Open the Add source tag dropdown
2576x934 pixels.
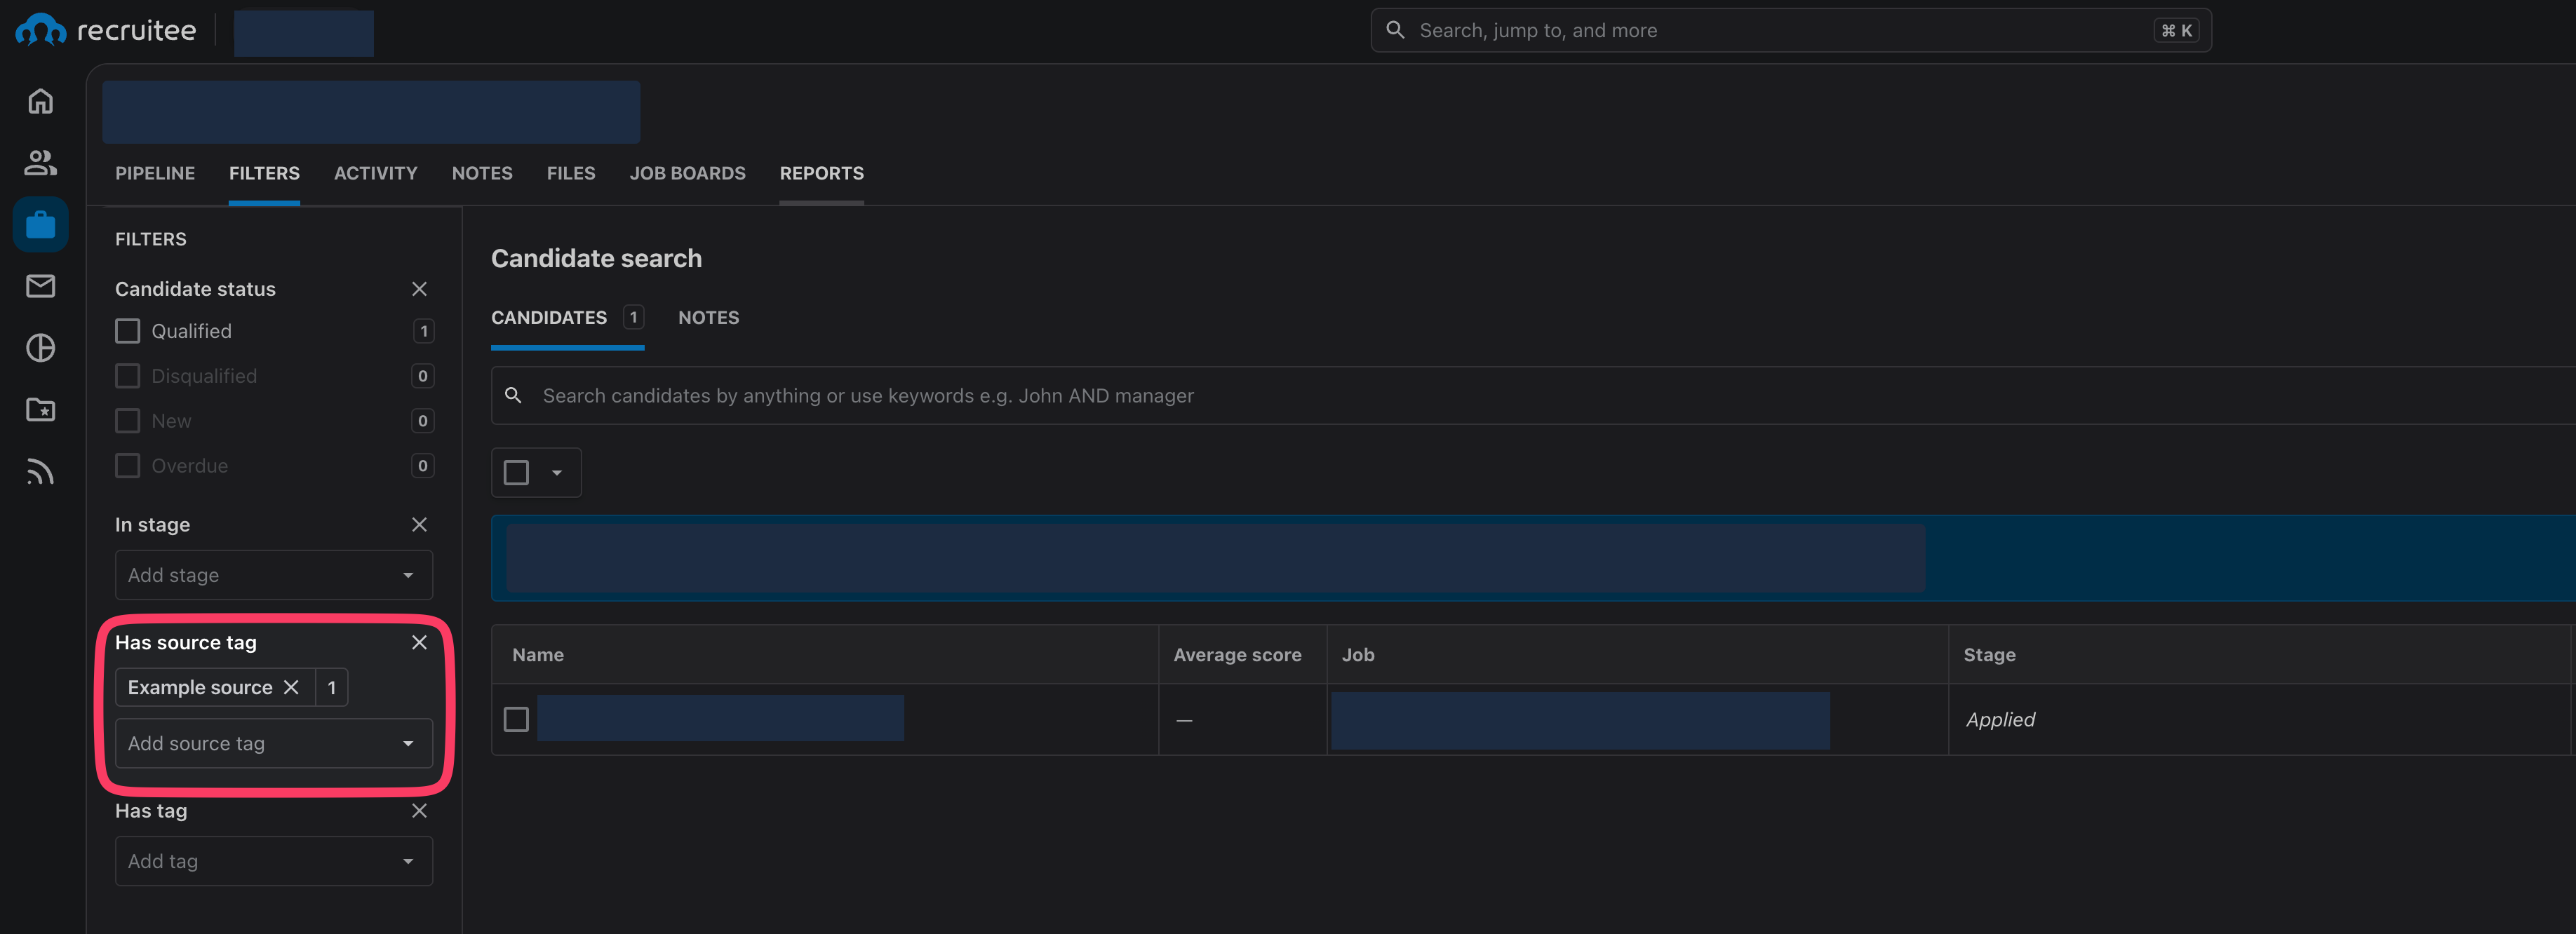(273, 743)
